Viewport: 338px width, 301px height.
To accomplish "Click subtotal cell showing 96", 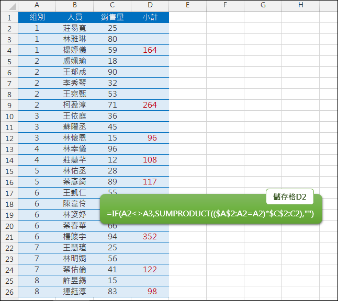I will pyautogui.click(x=150, y=138).
